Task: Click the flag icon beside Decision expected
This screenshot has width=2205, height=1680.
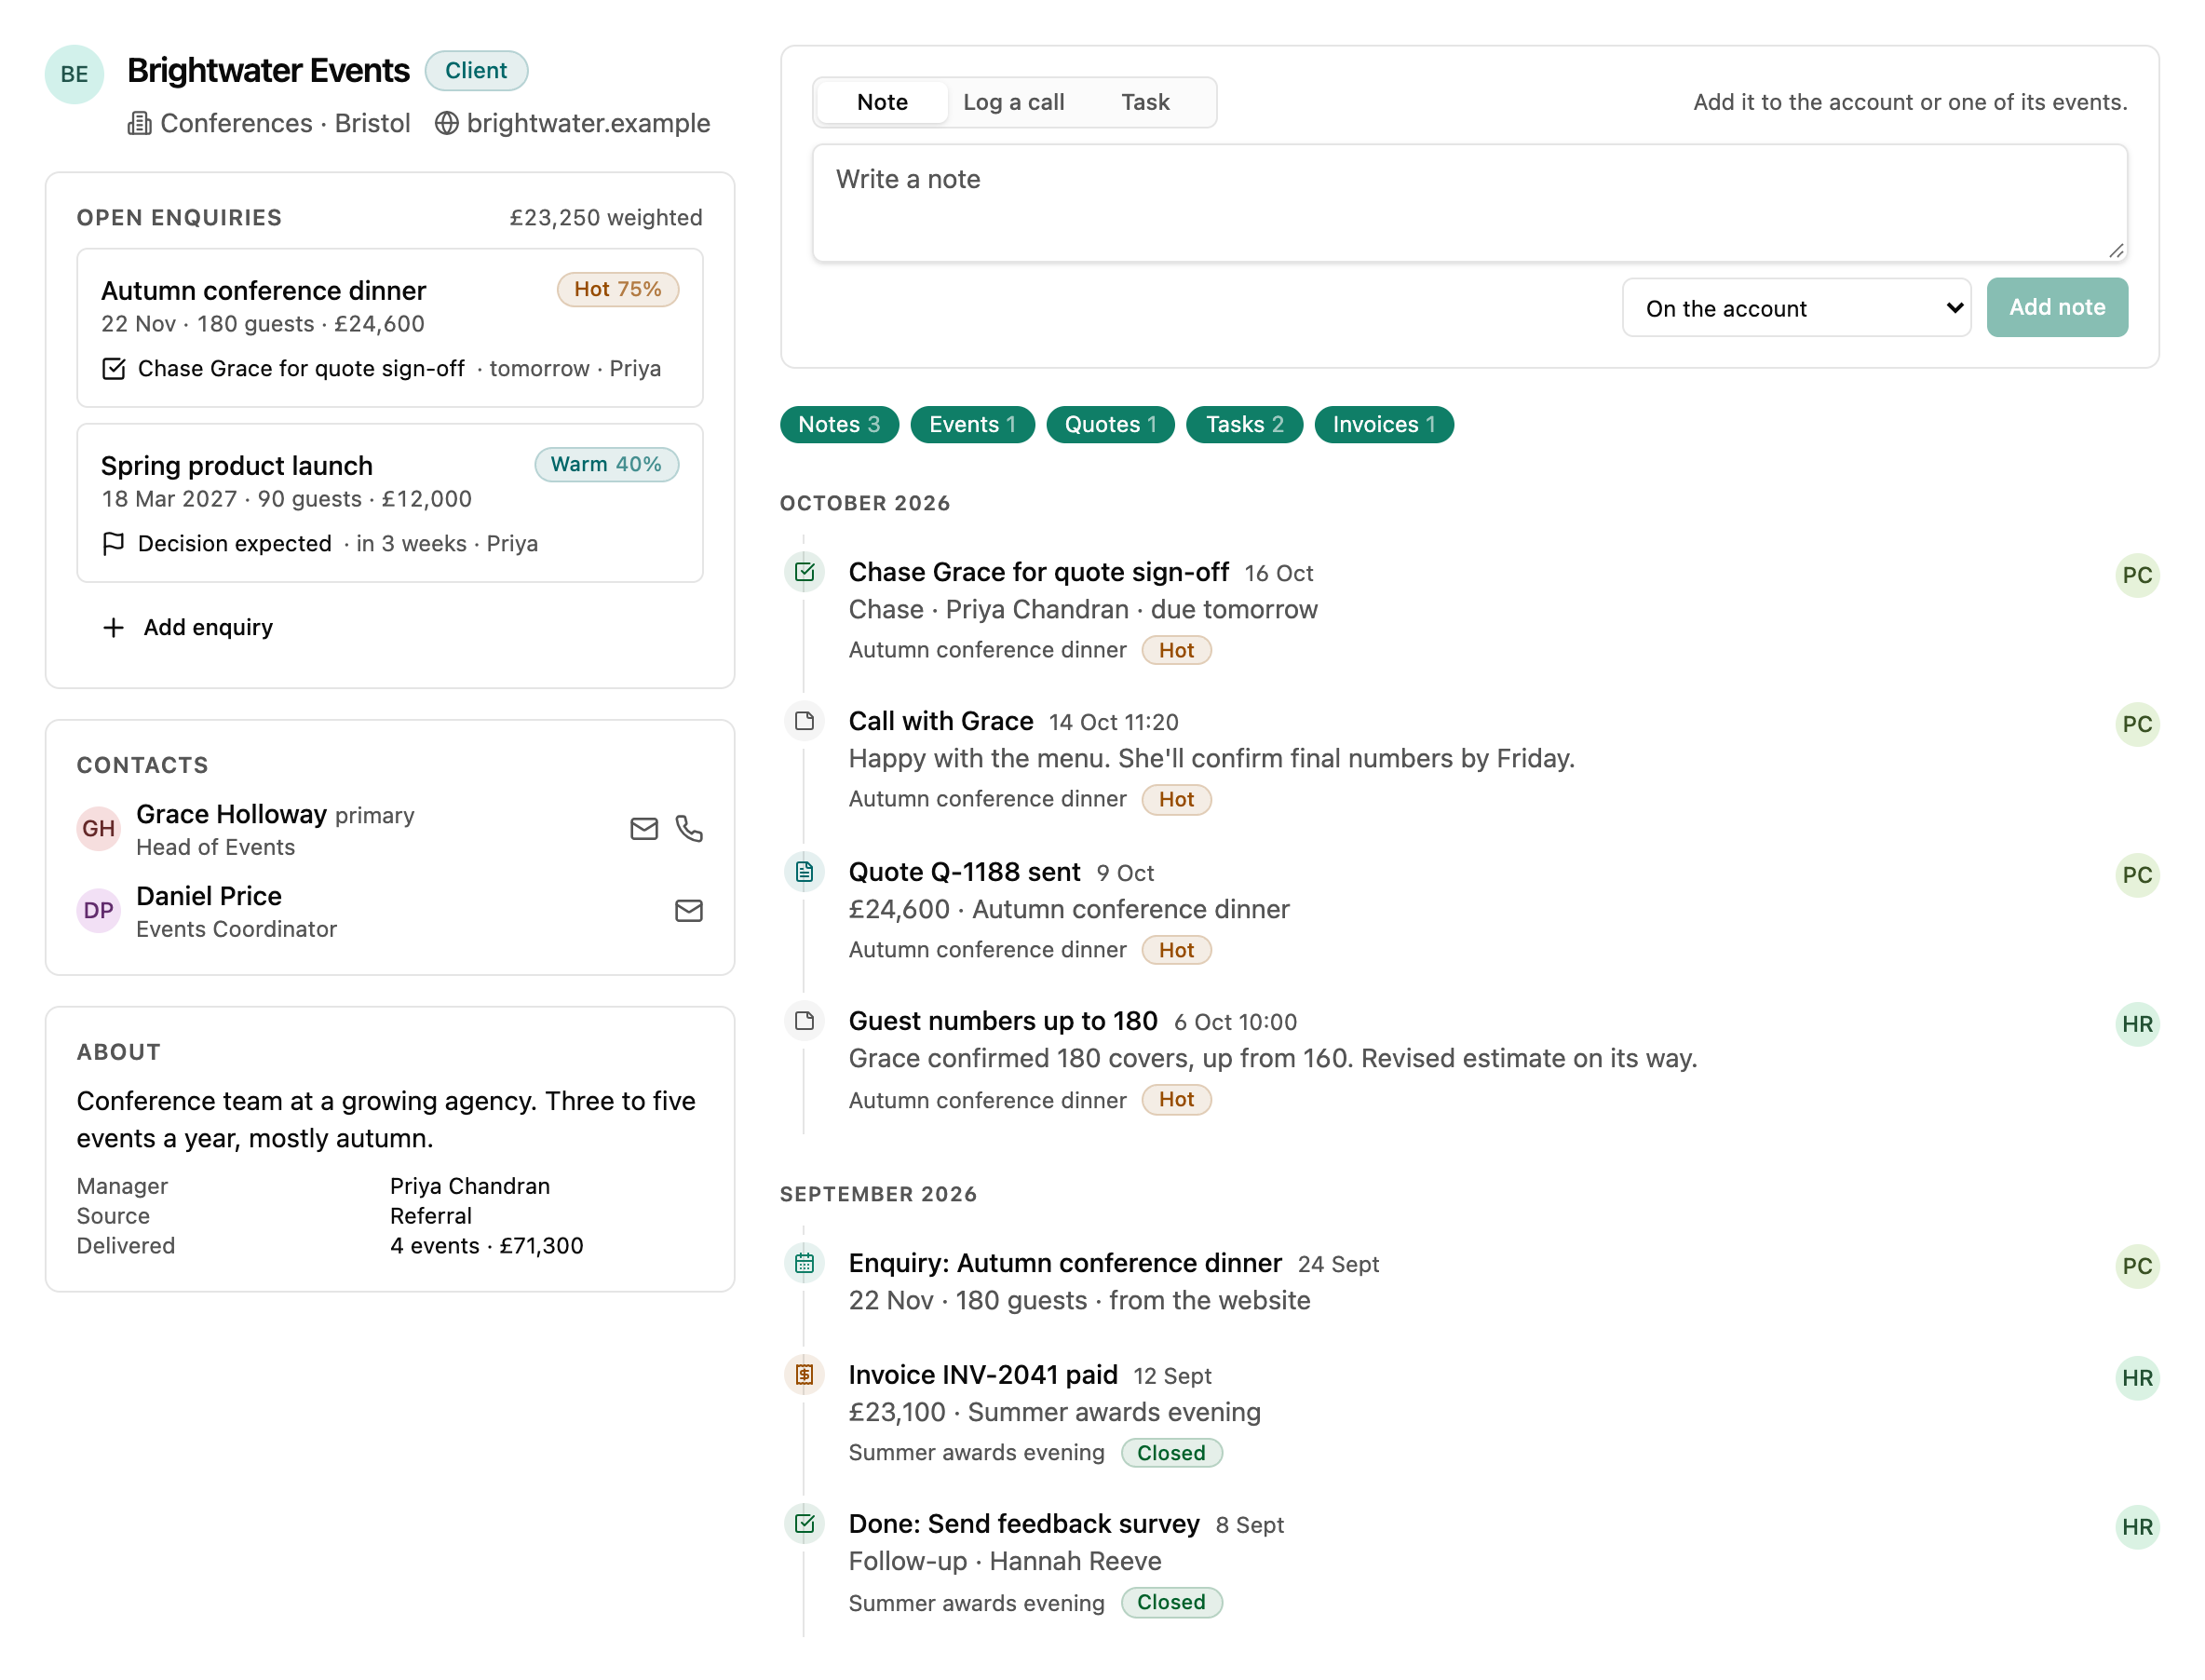Action: pyautogui.click(x=114, y=544)
